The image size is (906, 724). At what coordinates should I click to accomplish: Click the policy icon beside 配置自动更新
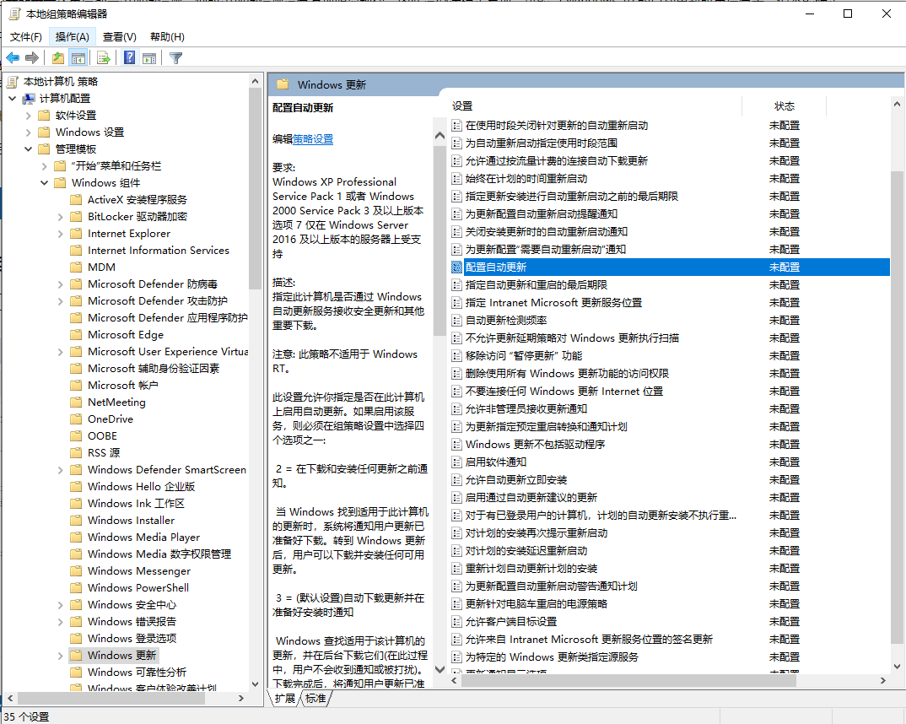[456, 267]
